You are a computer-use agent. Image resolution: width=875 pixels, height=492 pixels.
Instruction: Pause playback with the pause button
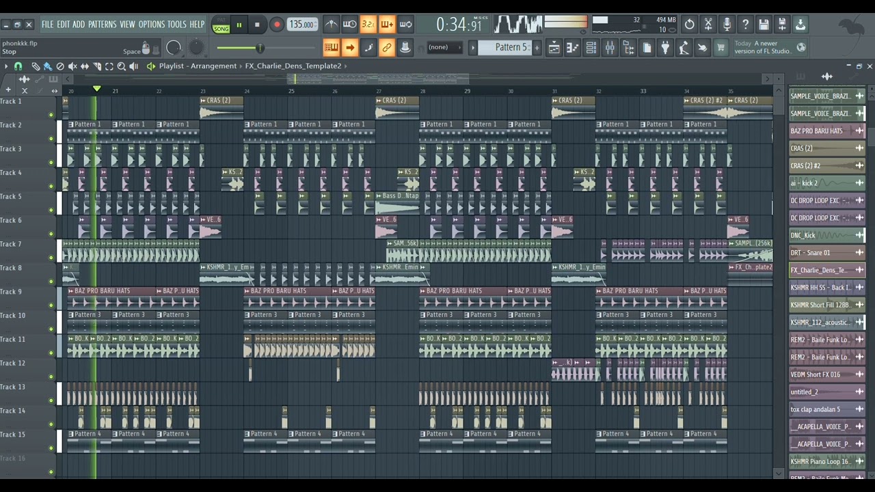pyautogui.click(x=239, y=25)
